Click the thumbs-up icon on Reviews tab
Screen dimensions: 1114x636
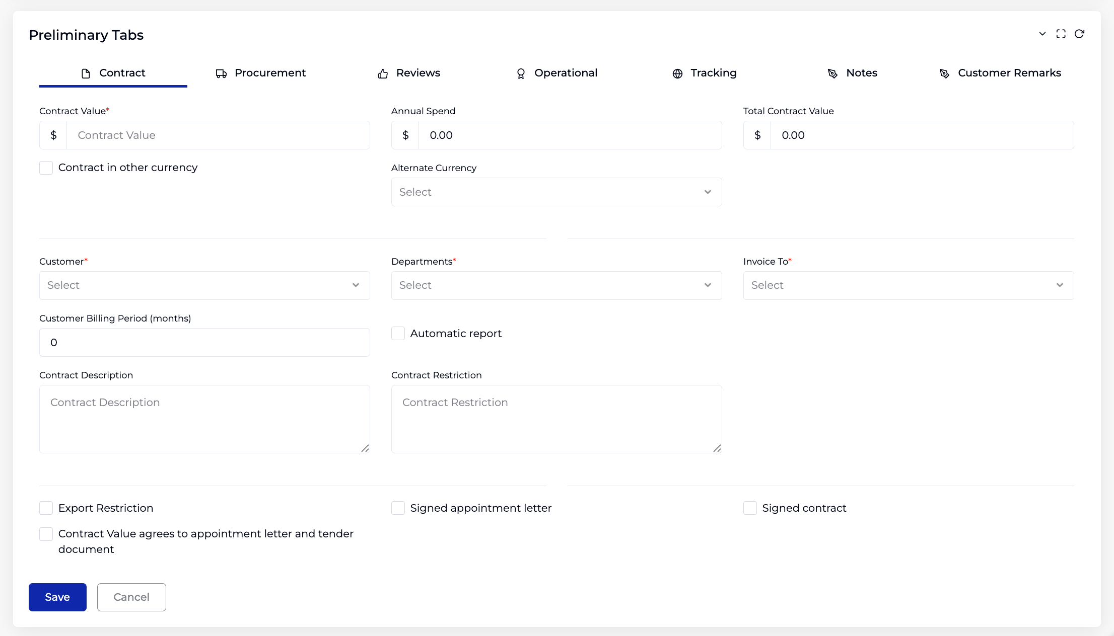click(x=383, y=73)
